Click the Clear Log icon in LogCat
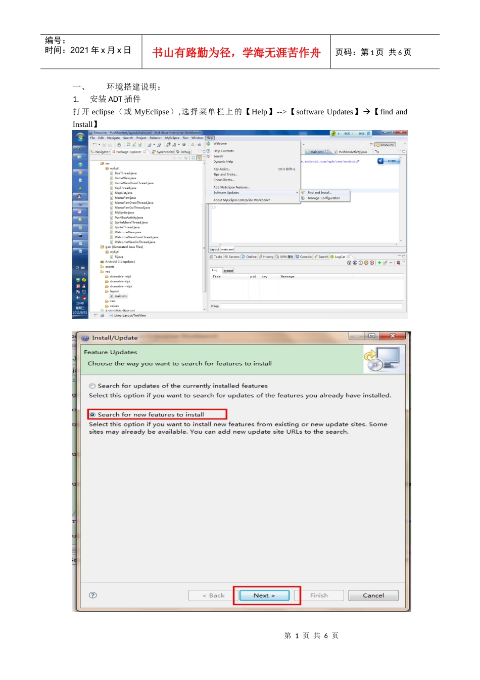Screen dimensions: 480x680 [398, 263]
